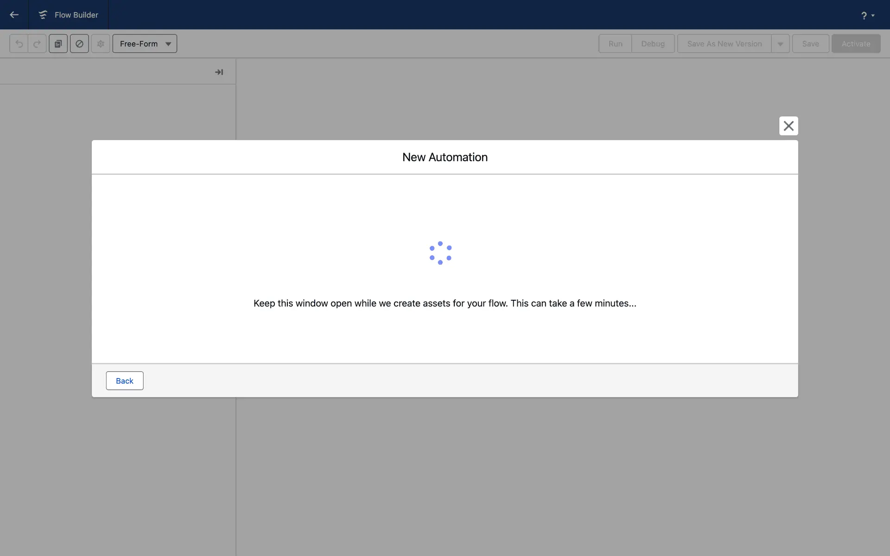This screenshot has height=556, width=890.
Task: Click the Flow Builder logo icon
Action: tap(43, 15)
